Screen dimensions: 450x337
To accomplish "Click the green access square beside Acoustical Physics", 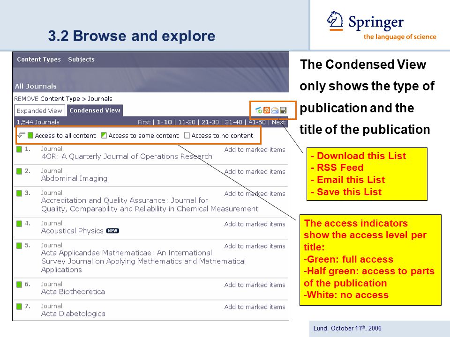I will [x=19, y=224].
